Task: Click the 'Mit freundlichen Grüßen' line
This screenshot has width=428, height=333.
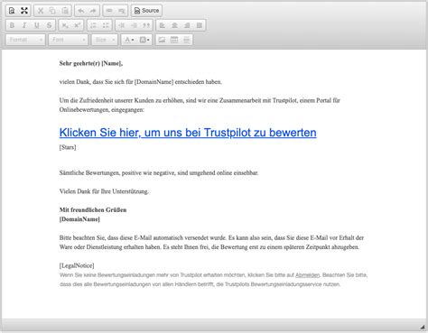Action: (x=93, y=209)
